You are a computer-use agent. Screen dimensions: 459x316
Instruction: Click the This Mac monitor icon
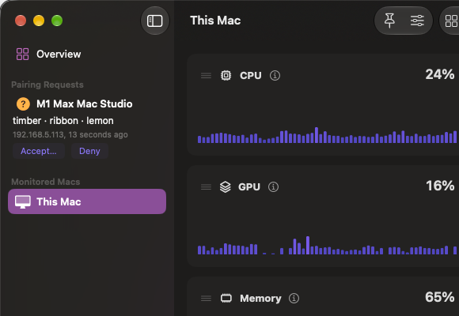click(23, 201)
